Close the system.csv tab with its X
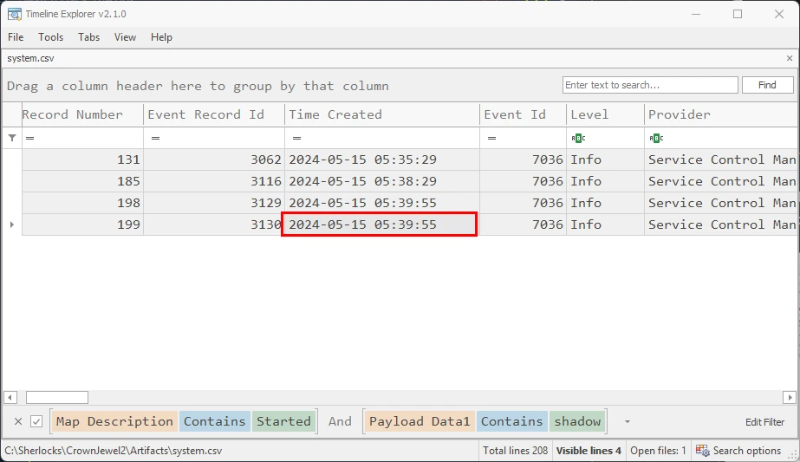Viewport: 800px width, 462px height. click(x=790, y=58)
